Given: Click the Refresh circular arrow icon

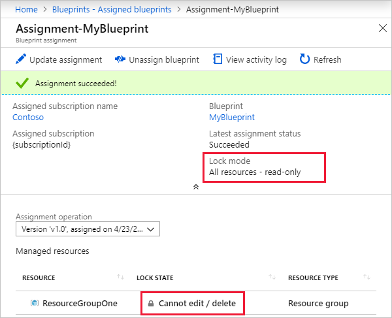Looking at the screenshot, I should point(304,59).
